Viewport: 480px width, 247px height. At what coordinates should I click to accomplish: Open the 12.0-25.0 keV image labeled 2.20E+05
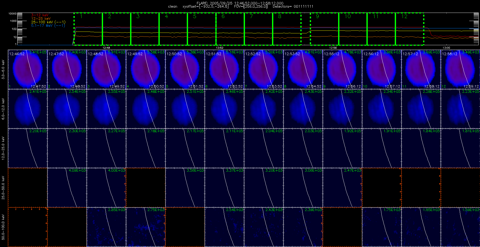[28, 148]
